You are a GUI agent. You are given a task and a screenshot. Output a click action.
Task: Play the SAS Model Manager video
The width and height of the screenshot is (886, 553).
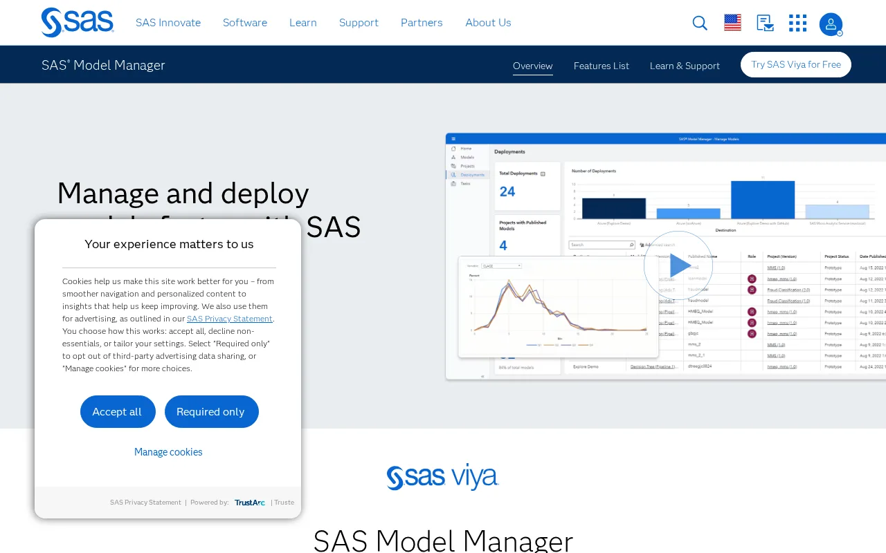click(x=678, y=265)
